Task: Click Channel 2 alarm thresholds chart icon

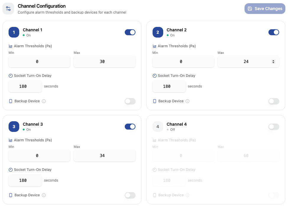Action: 155,46
